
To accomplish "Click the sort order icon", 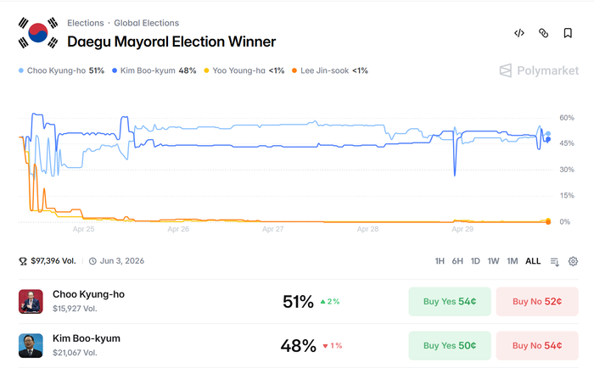I will coord(555,261).
